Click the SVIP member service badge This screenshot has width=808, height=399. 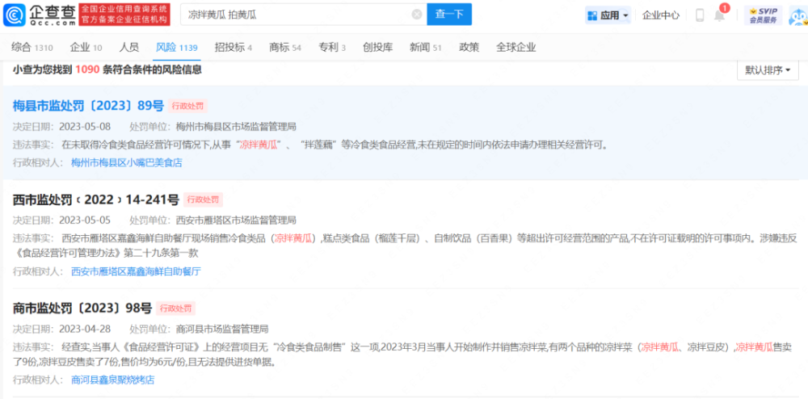(x=763, y=15)
